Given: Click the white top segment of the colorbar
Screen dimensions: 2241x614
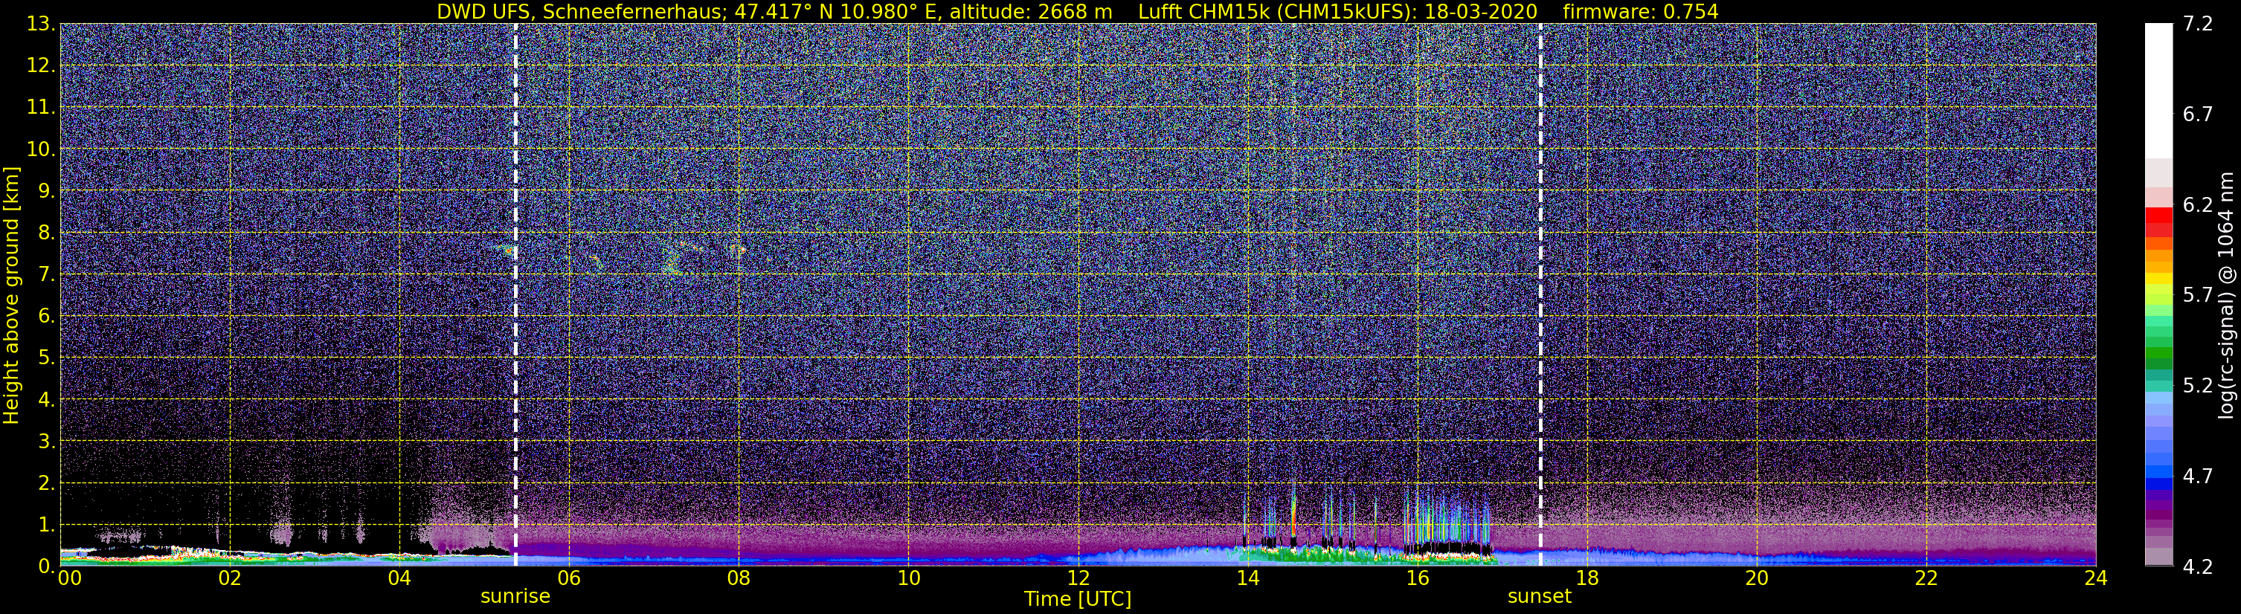Looking at the screenshot, I should (x=2158, y=91).
